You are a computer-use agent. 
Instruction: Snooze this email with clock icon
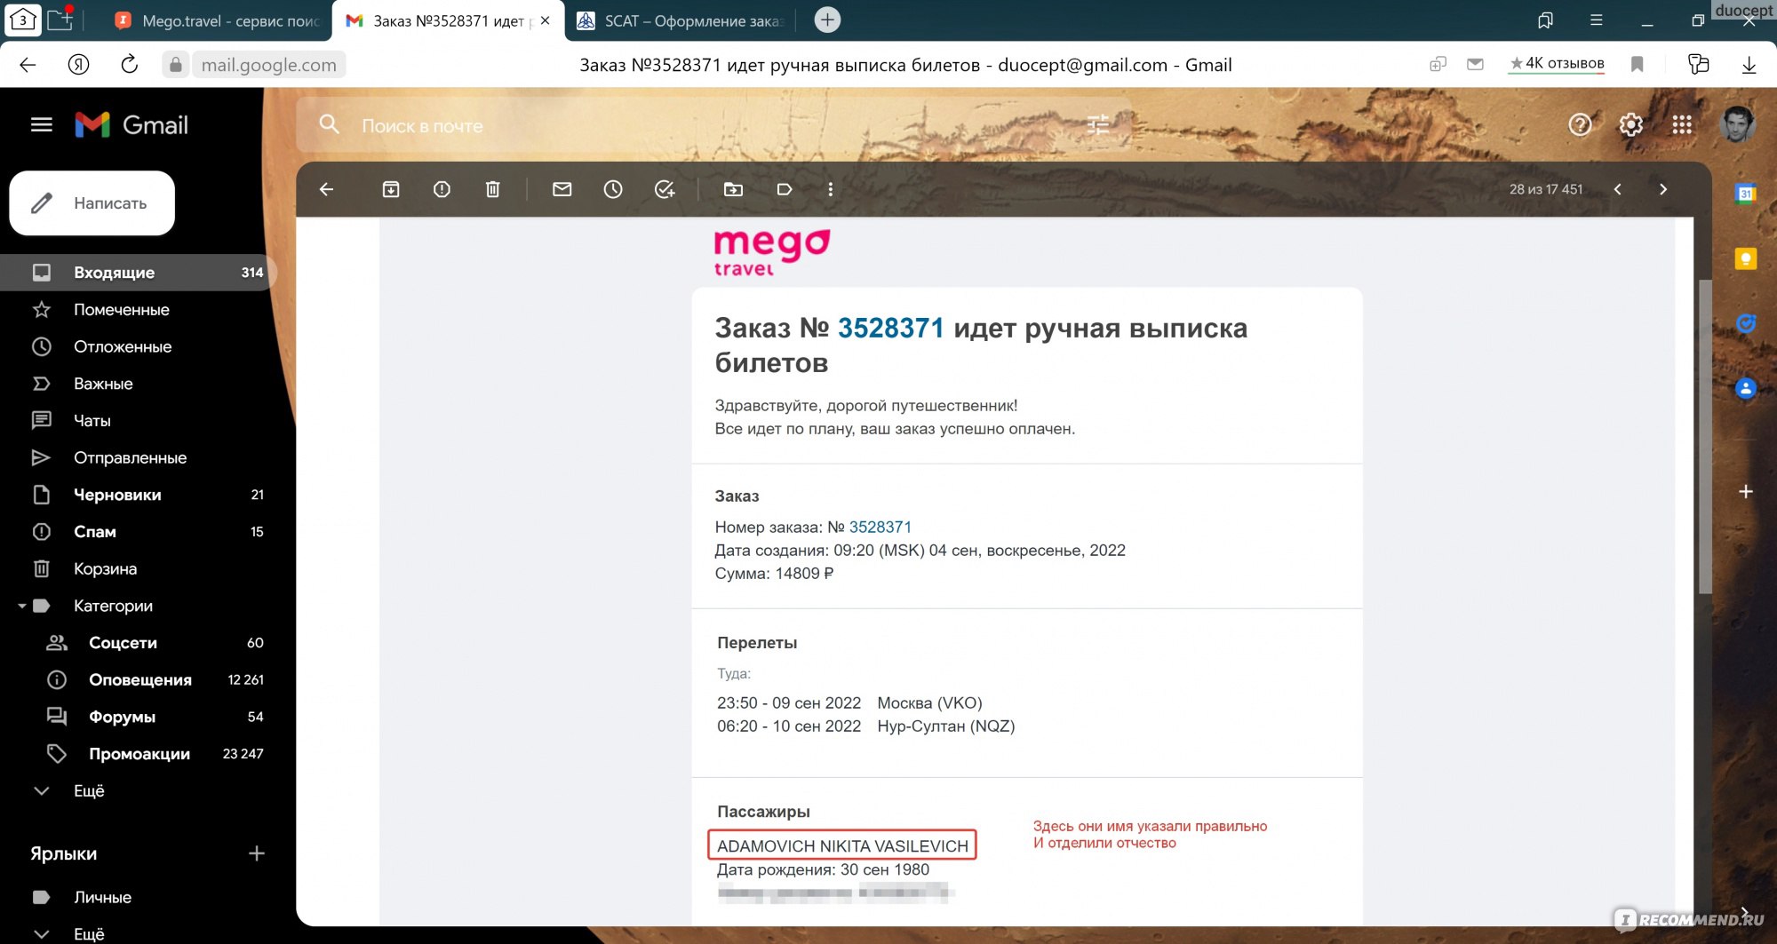tap(613, 189)
